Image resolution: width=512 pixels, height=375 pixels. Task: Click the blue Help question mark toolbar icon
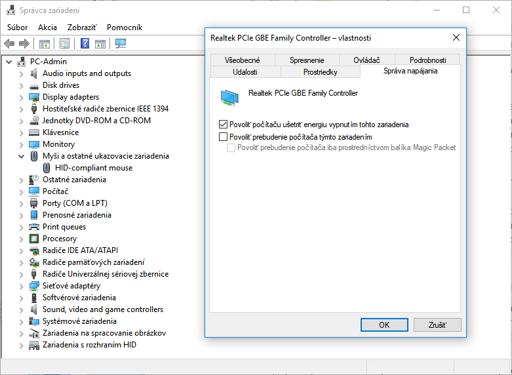85,44
